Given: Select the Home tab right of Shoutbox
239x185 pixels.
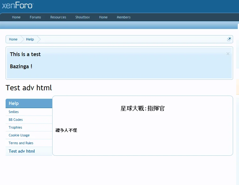Looking at the screenshot, I should 103,17.
